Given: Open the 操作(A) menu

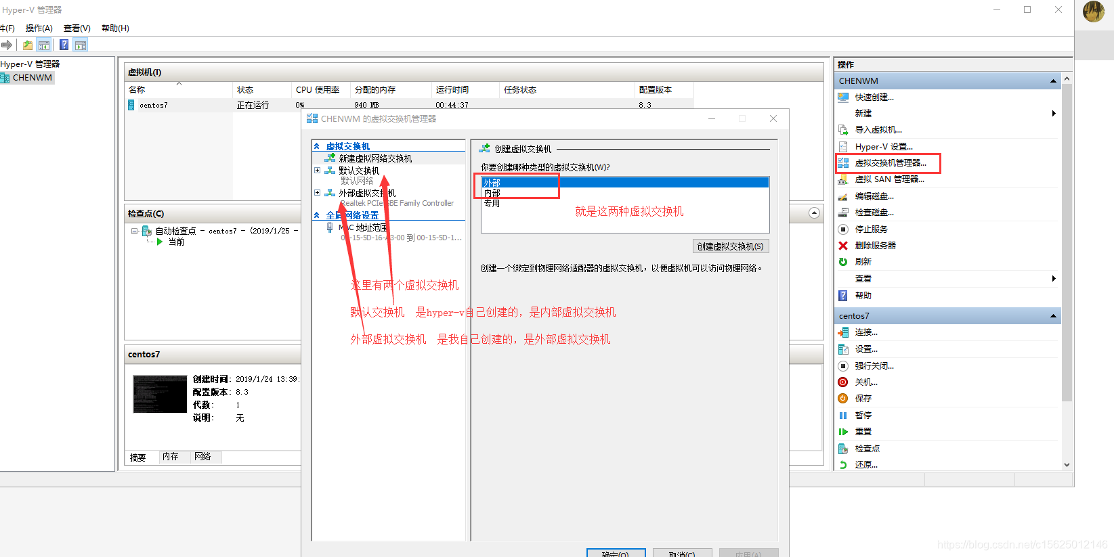Looking at the screenshot, I should pyautogui.click(x=39, y=28).
